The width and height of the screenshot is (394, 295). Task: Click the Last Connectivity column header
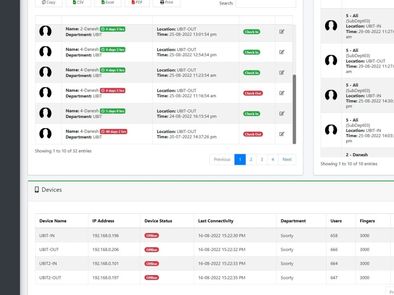[216, 221]
